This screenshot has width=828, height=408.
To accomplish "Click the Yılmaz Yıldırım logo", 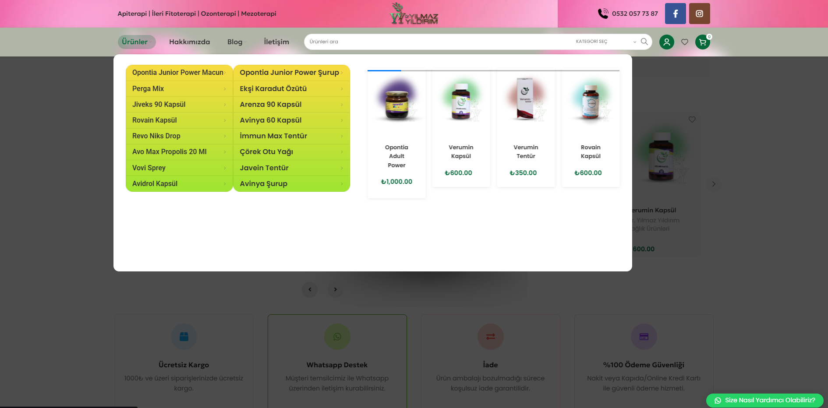I will (414, 14).
